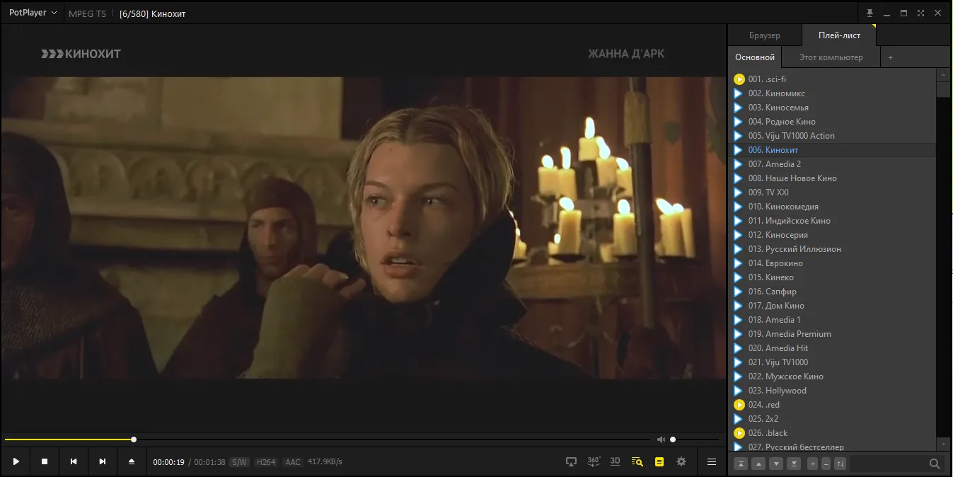Pin the window on top
Image resolution: width=953 pixels, height=477 pixels.
[870, 13]
